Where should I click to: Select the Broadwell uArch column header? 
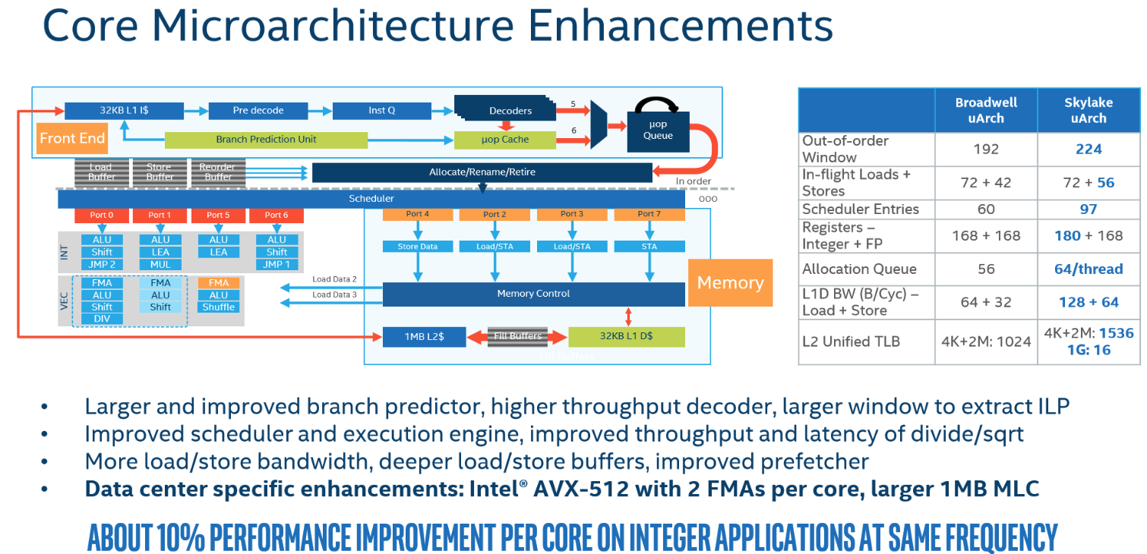tap(986, 110)
